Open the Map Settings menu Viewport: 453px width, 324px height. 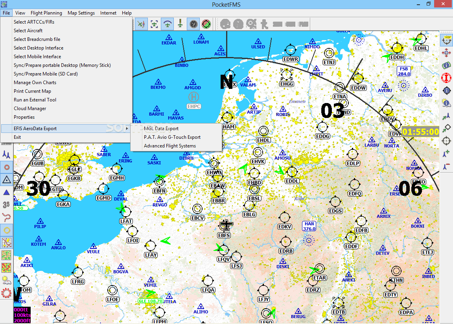click(81, 13)
